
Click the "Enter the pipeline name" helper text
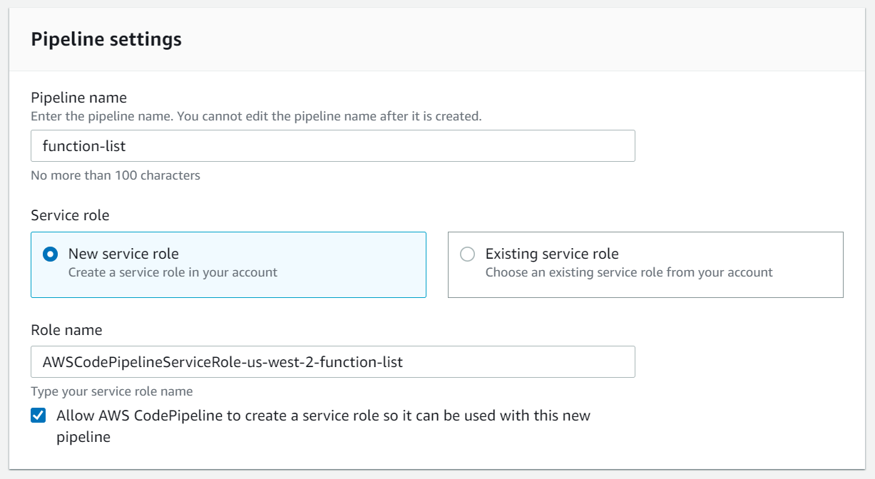coord(256,115)
